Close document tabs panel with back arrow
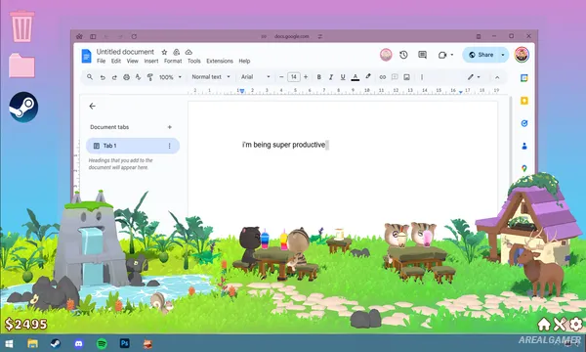This screenshot has height=352, width=586. [x=93, y=107]
